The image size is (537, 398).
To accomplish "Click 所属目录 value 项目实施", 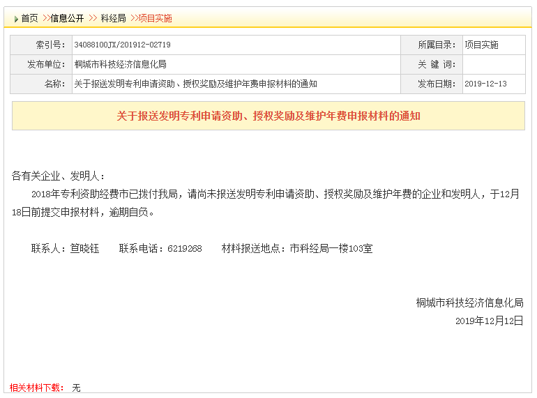I will (x=481, y=45).
